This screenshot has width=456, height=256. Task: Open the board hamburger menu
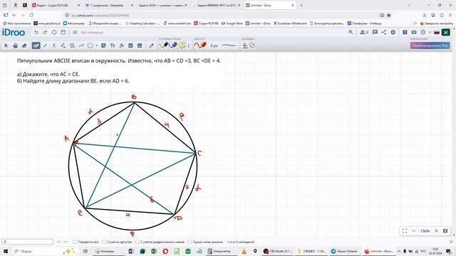tap(75, 33)
